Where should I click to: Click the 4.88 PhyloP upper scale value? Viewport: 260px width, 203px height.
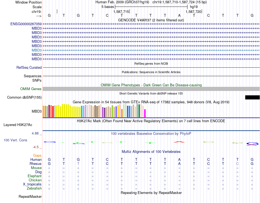[x=35, y=133]
